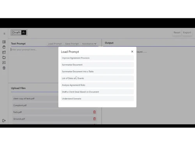Click the Load Prompt dialog title
This screenshot has height=146, width=195.
pyautogui.click(x=70, y=52)
